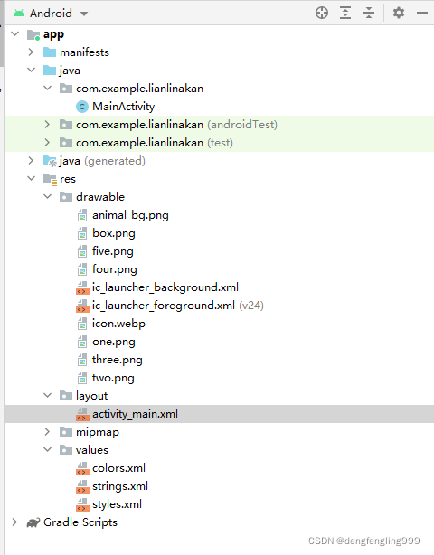Click the Gradle Scripts elephant icon
The image size is (434, 555).
33,522
